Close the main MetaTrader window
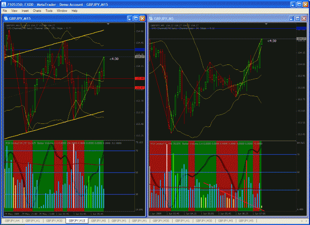 point(306,4)
